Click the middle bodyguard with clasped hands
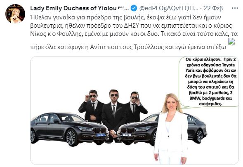The image size is (243, 167). pos(113,115)
